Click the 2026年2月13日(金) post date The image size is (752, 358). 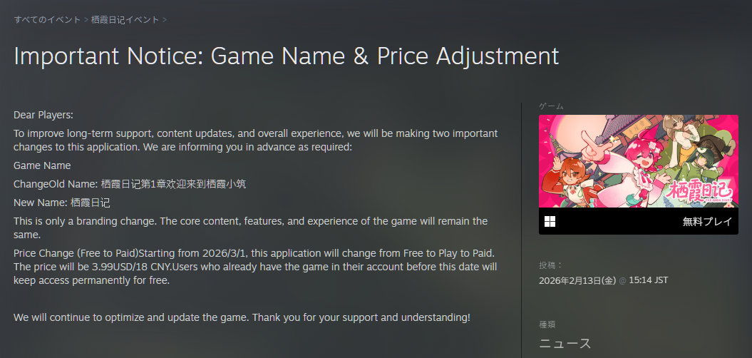(x=577, y=280)
